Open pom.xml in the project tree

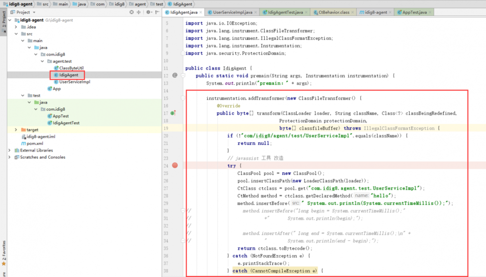tap(35, 143)
